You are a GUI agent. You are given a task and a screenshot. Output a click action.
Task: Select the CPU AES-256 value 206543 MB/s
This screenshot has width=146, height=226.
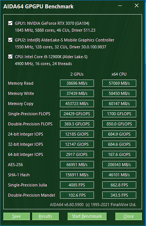[119, 165]
